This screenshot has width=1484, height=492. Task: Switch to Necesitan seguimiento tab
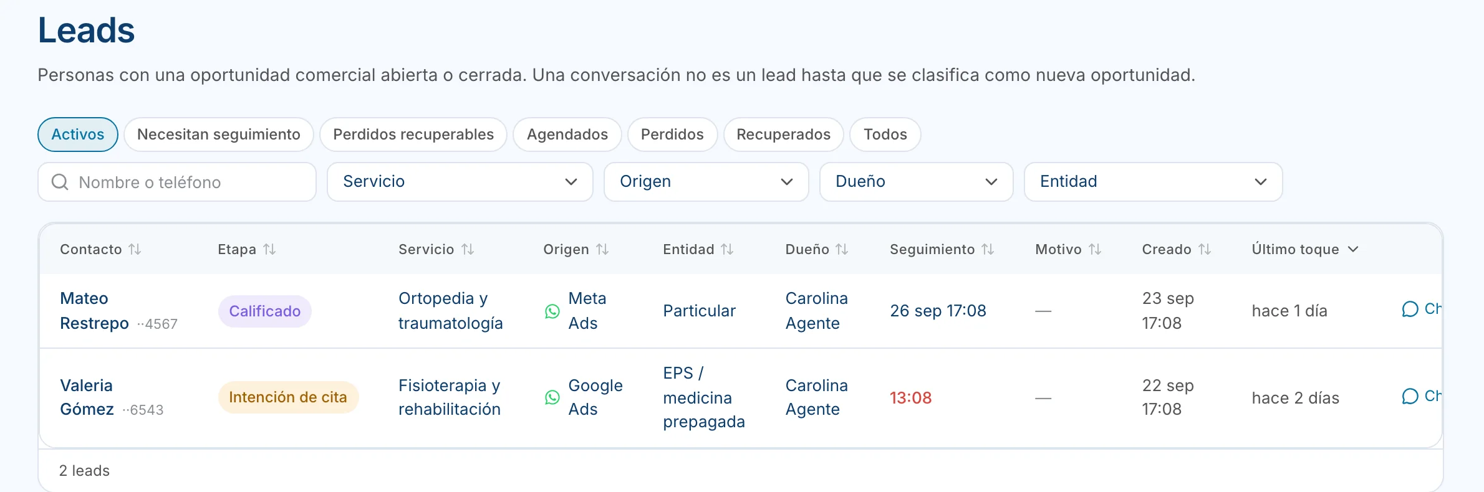[x=219, y=135]
